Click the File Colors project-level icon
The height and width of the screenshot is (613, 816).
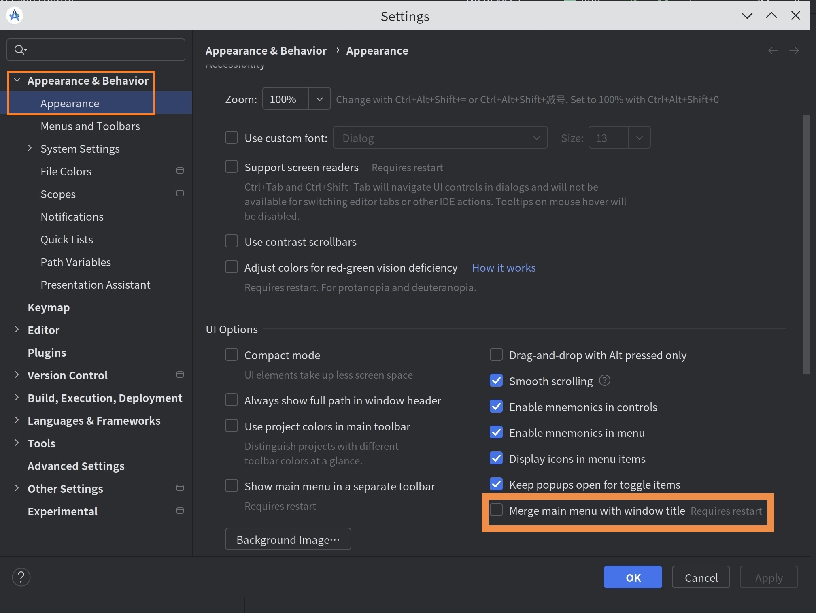tap(180, 171)
